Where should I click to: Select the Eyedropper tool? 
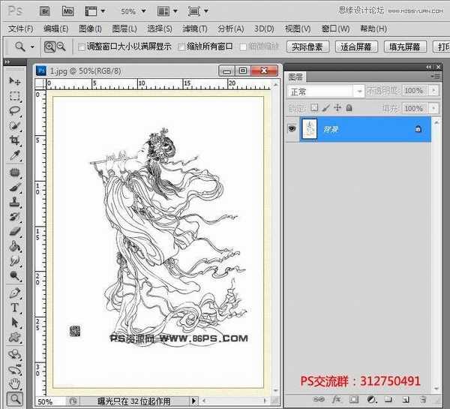tap(15, 156)
